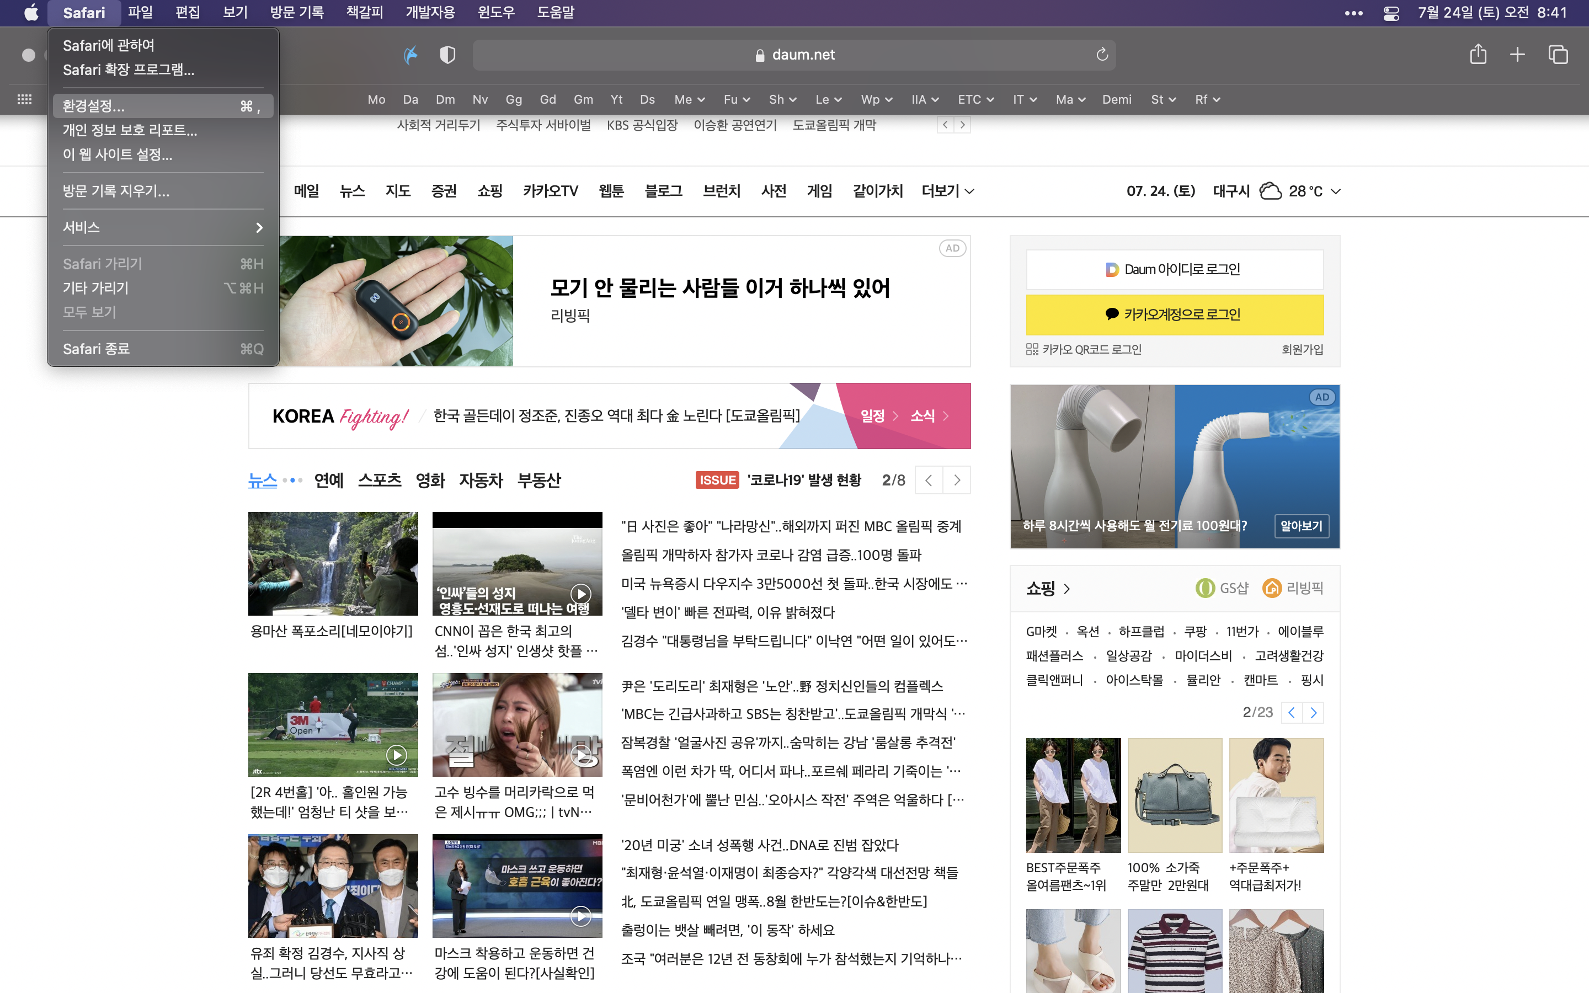The image size is (1589, 993).
Task: Play the '인싸'들의 성지 video
Action: pos(580,594)
